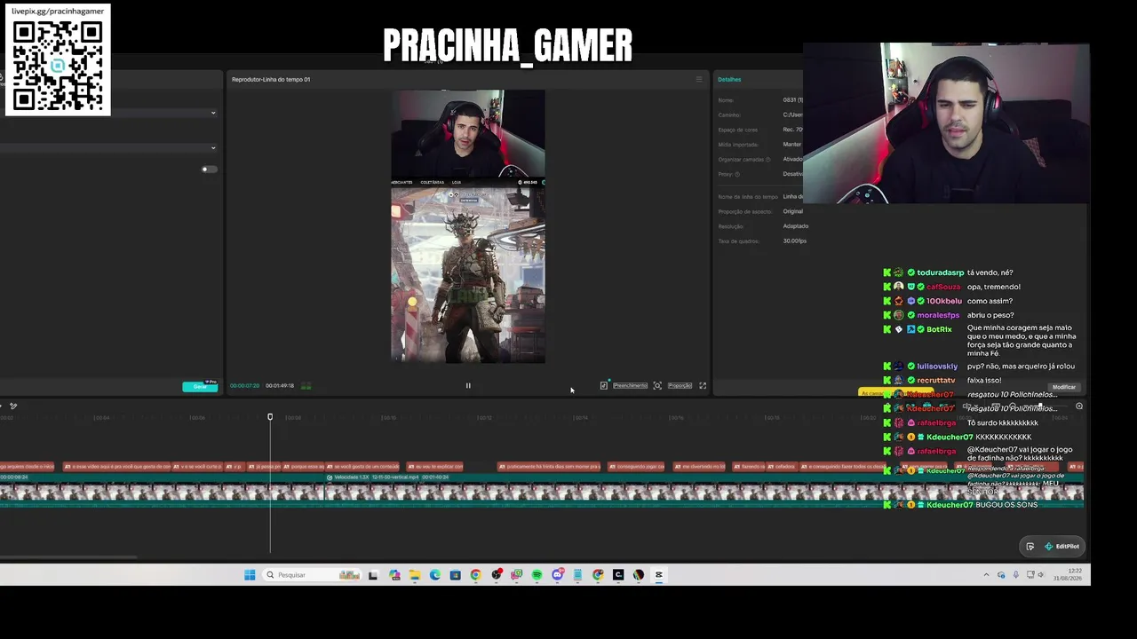Select the 'praticamente há trinta dias' caption clip
1137x639 pixels.
click(549, 466)
